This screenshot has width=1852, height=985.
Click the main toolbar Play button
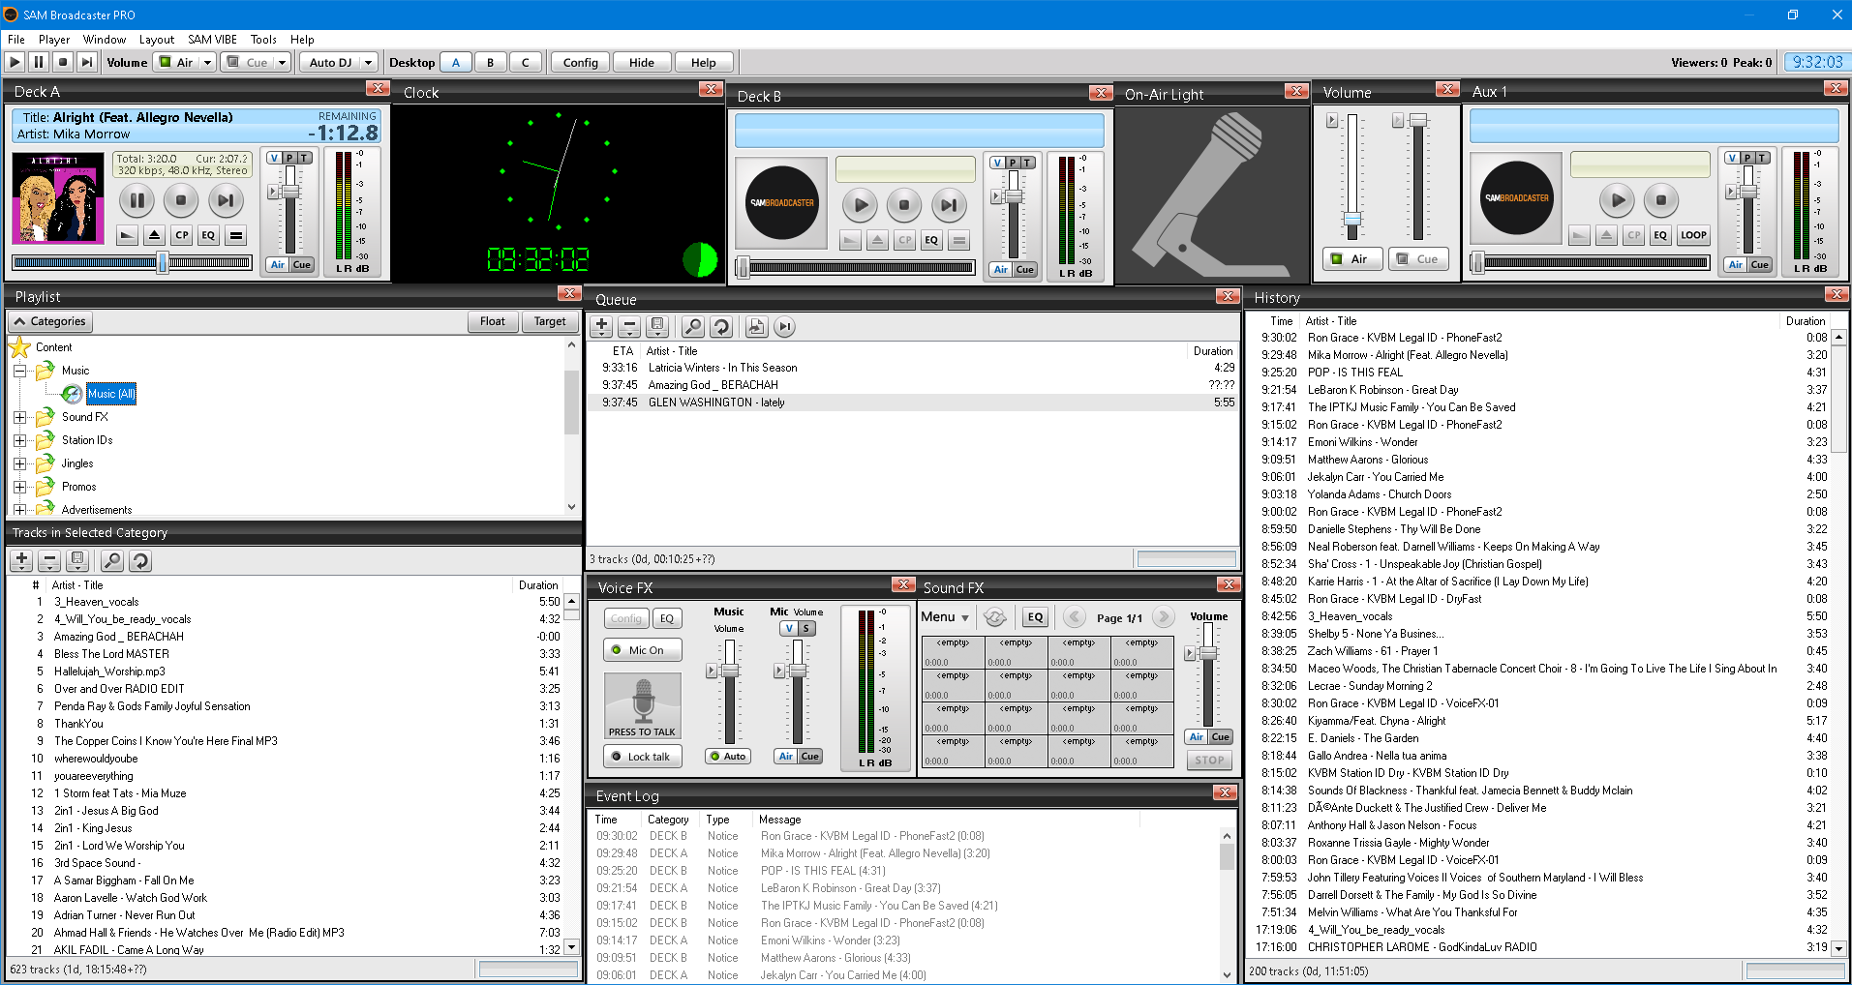15,62
